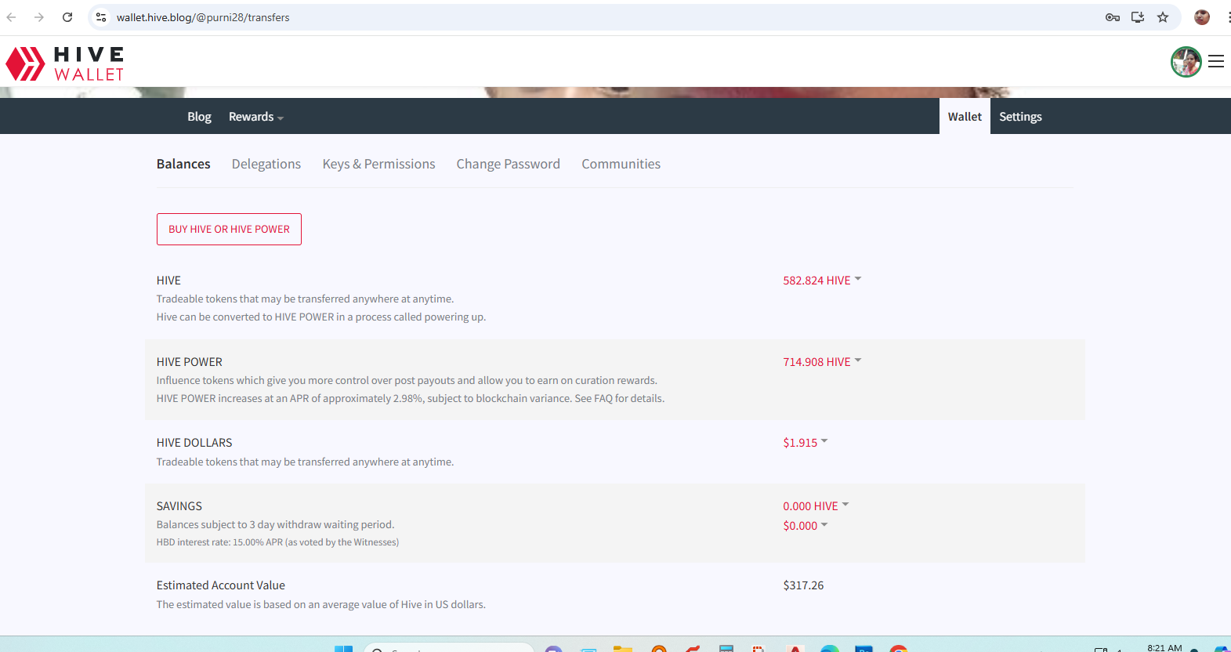Viewport: 1231px width, 652px height.
Task: Click the Hive Wallet logo
Action: [x=65, y=63]
